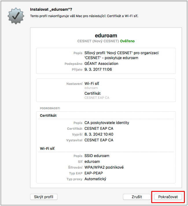Click CA poskytovatele identity description
Screen dimensions: 188x206
107,123
